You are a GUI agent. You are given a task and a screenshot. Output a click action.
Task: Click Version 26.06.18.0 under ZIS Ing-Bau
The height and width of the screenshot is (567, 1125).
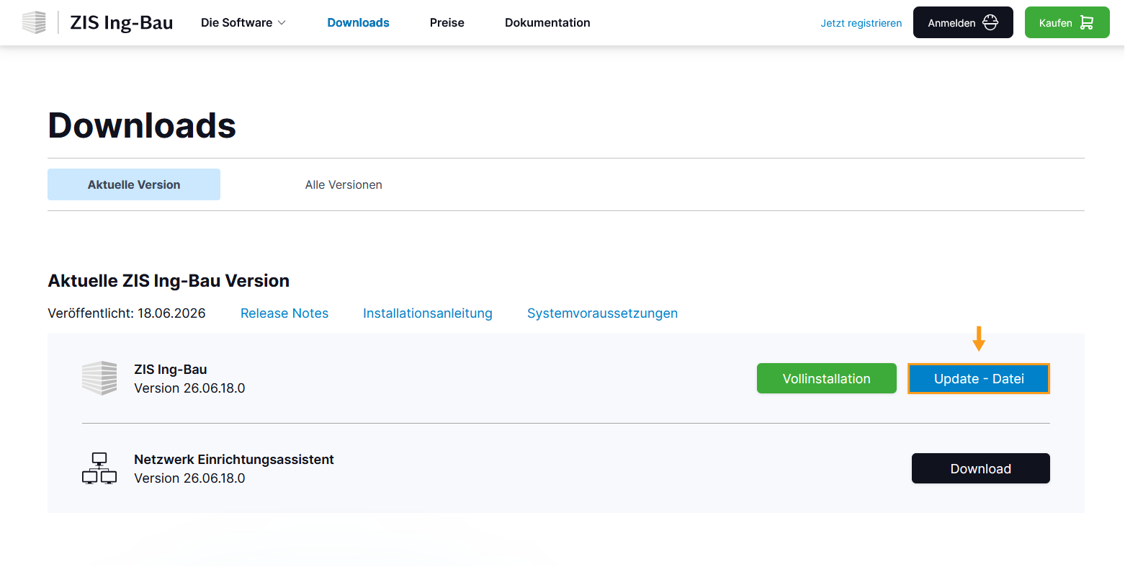pyautogui.click(x=189, y=388)
